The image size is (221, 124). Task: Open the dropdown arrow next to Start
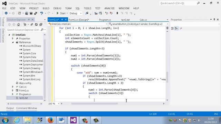pyautogui.click(x=67, y=13)
